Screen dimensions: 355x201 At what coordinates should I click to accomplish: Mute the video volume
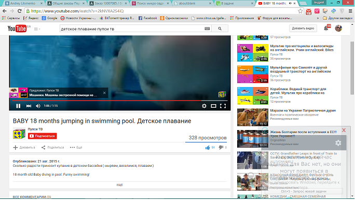coord(38,106)
